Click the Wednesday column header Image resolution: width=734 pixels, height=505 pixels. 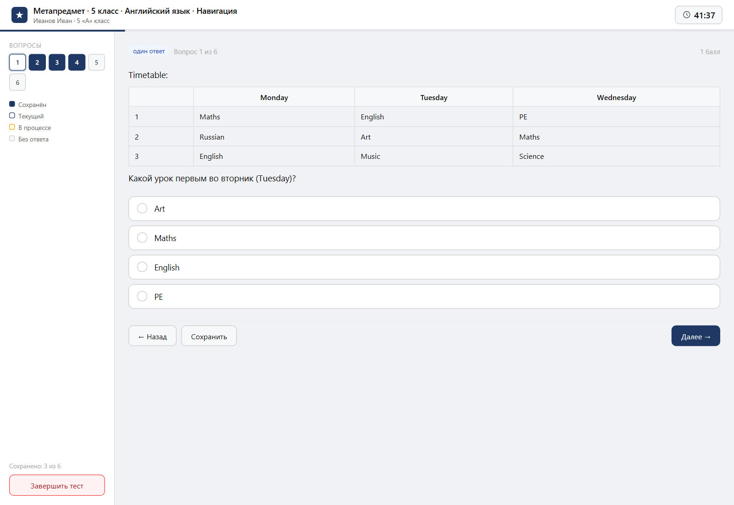(616, 97)
